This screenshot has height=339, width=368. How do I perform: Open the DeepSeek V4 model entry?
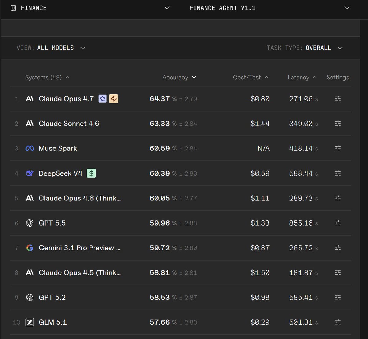pos(60,173)
